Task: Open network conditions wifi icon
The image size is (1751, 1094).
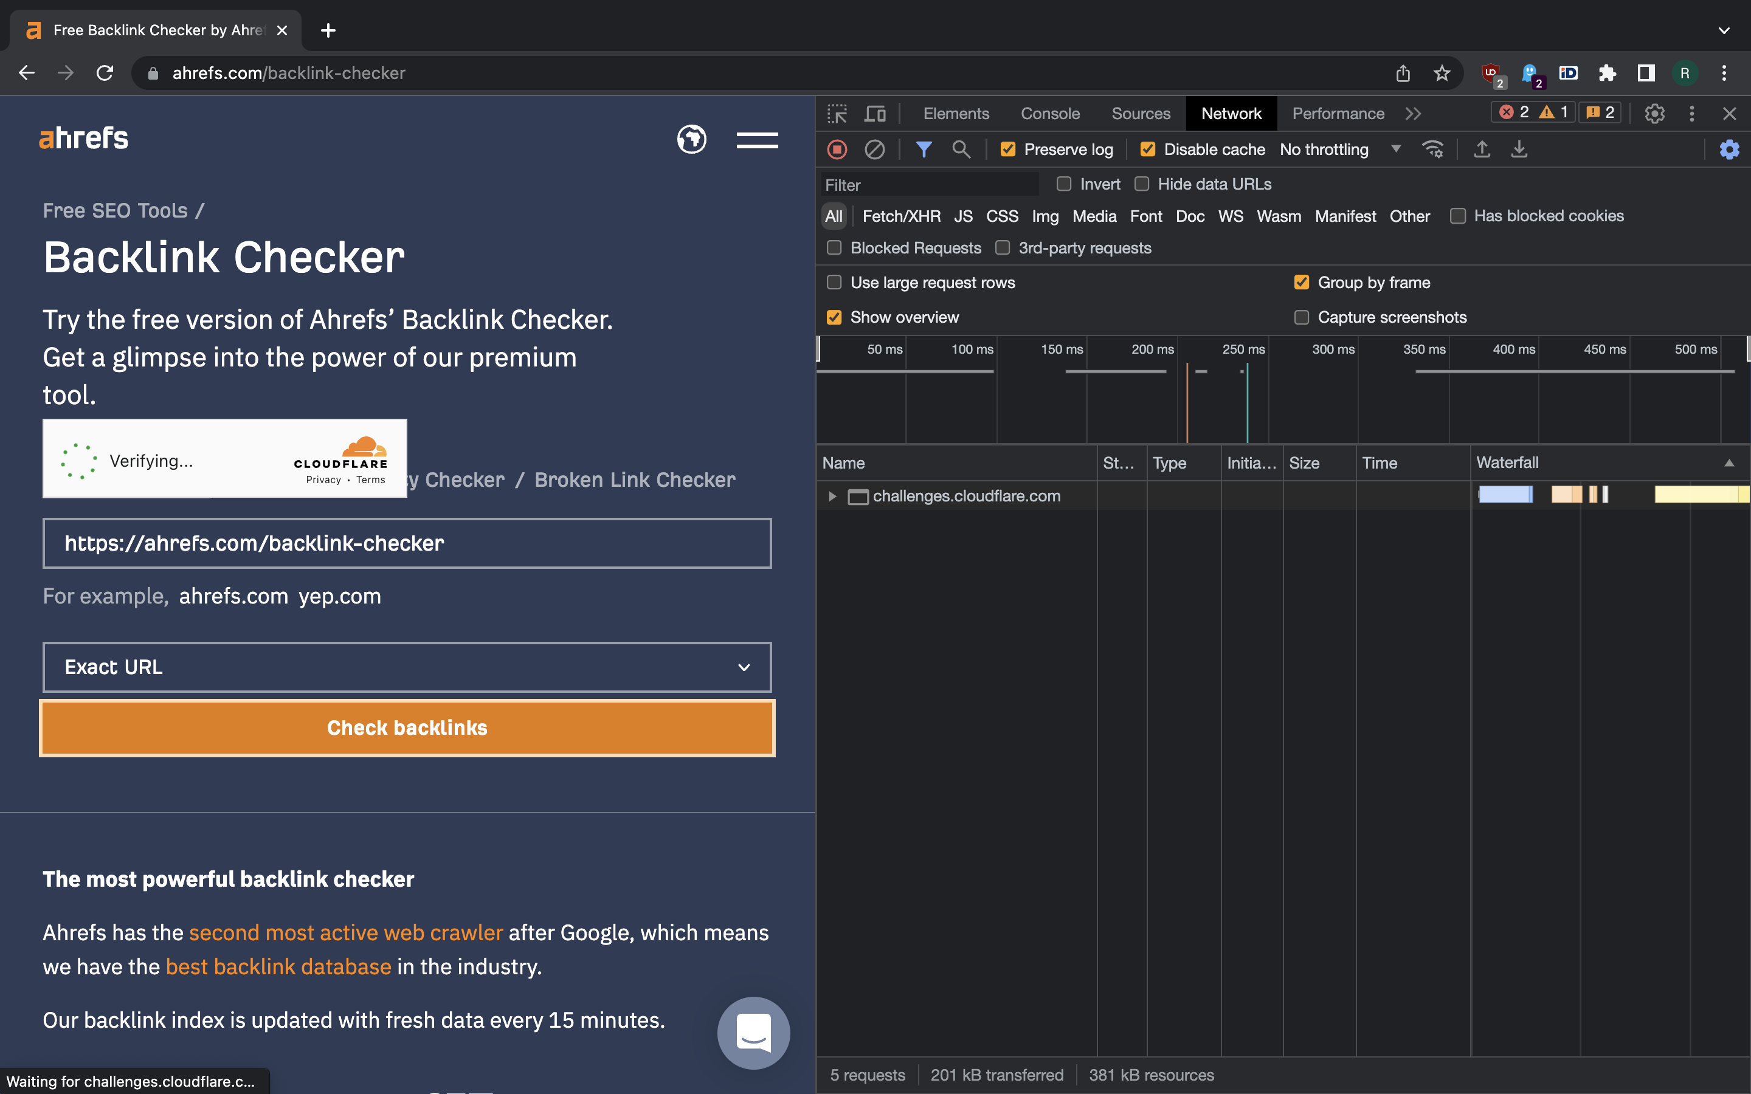Action: pyautogui.click(x=1432, y=150)
